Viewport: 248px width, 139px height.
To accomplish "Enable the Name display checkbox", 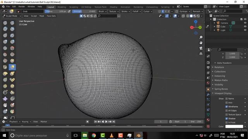I will 226,99.
